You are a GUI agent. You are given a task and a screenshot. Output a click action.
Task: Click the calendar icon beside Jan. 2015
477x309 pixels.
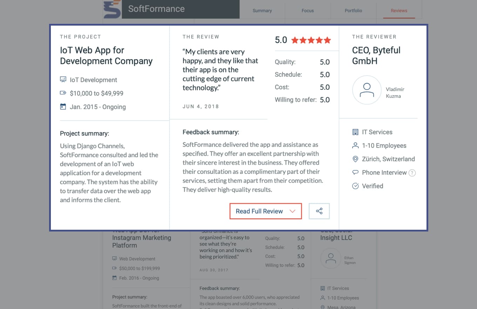pyautogui.click(x=63, y=107)
